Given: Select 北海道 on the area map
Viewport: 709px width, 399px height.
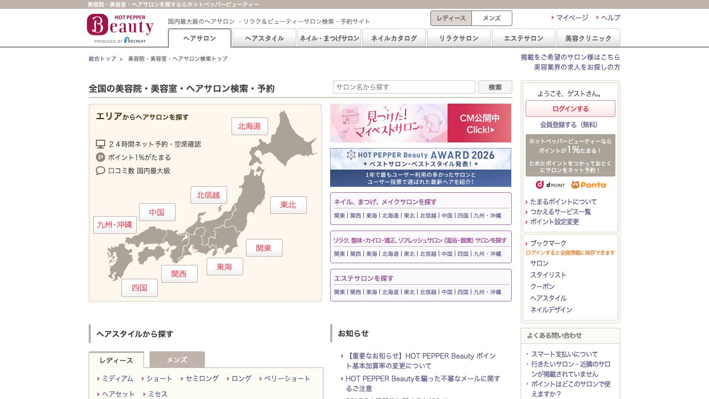Looking at the screenshot, I should click(x=250, y=126).
